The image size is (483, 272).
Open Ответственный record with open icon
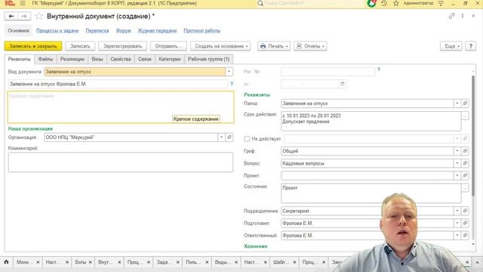[465, 235]
